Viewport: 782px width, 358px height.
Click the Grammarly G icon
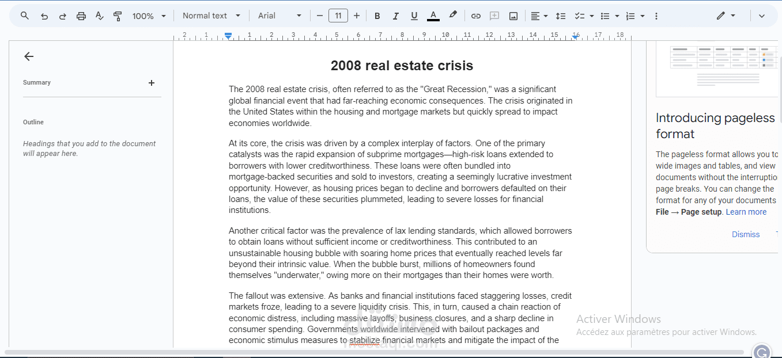click(x=762, y=352)
